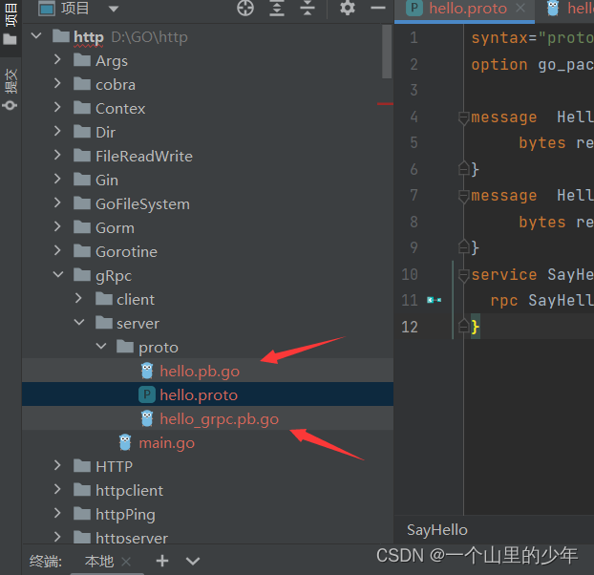
Task: Expand the GoFileSystem folder
Action: (57, 202)
